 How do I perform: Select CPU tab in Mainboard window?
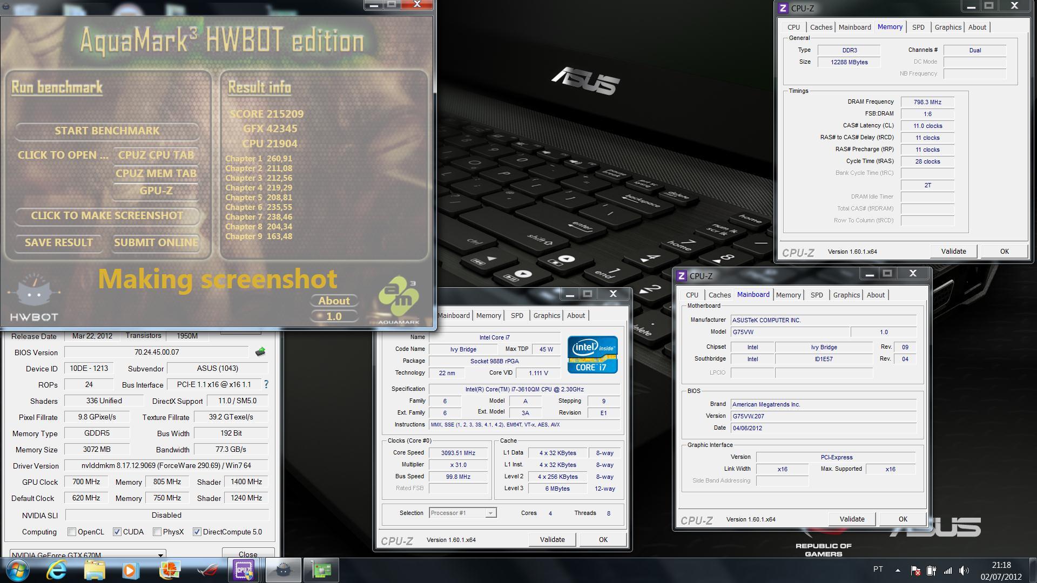click(692, 295)
